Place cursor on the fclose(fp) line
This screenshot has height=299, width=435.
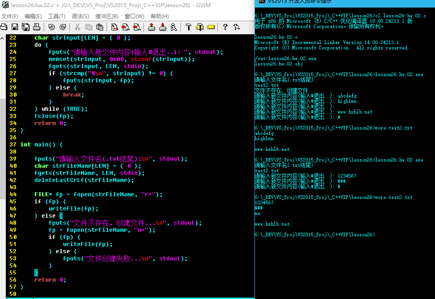(53, 116)
